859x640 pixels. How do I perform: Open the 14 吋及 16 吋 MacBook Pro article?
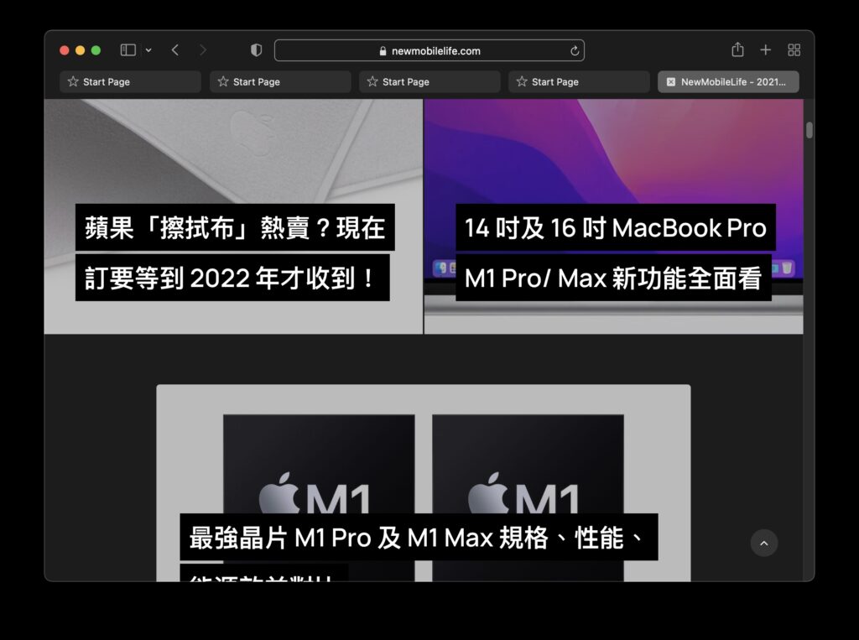click(x=615, y=252)
